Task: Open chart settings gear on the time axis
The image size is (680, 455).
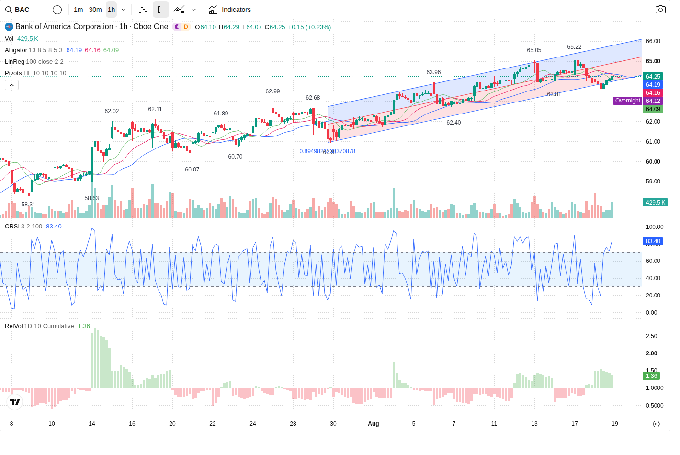Action: [x=656, y=424]
